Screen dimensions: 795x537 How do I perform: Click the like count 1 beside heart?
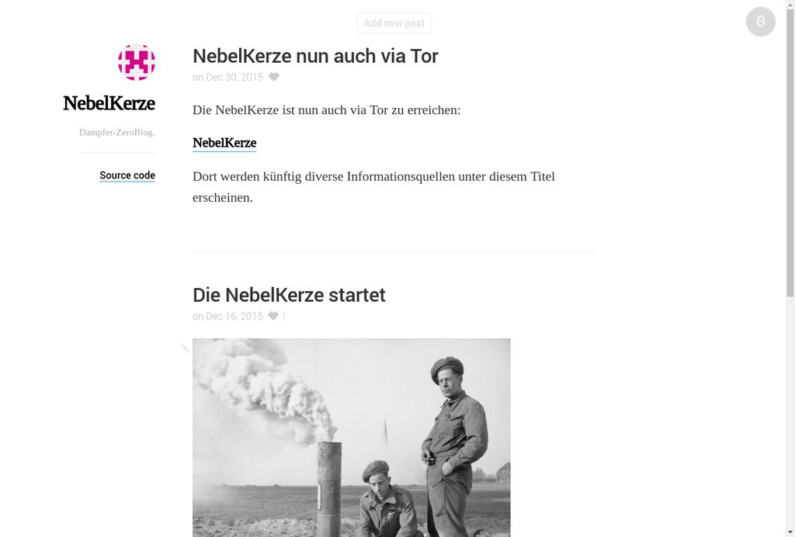click(x=284, y=316)
